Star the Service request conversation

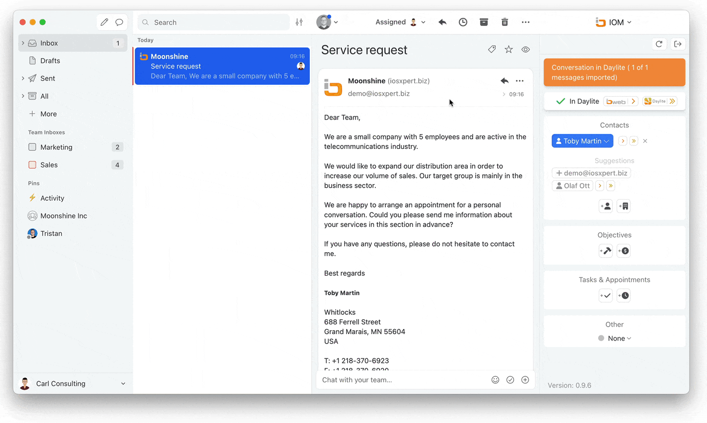[509, 49]
